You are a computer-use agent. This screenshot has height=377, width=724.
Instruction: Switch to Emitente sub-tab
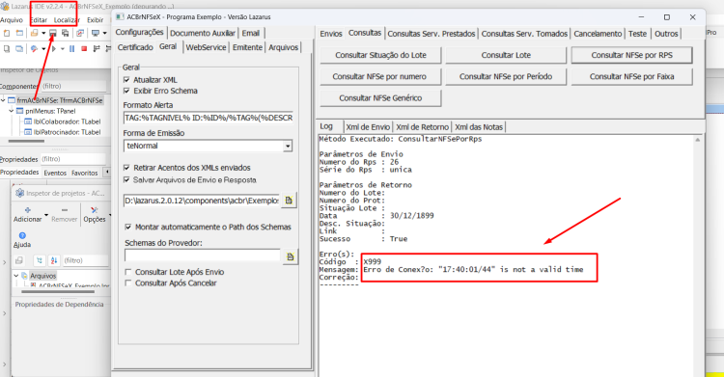[x=247, y=47]
